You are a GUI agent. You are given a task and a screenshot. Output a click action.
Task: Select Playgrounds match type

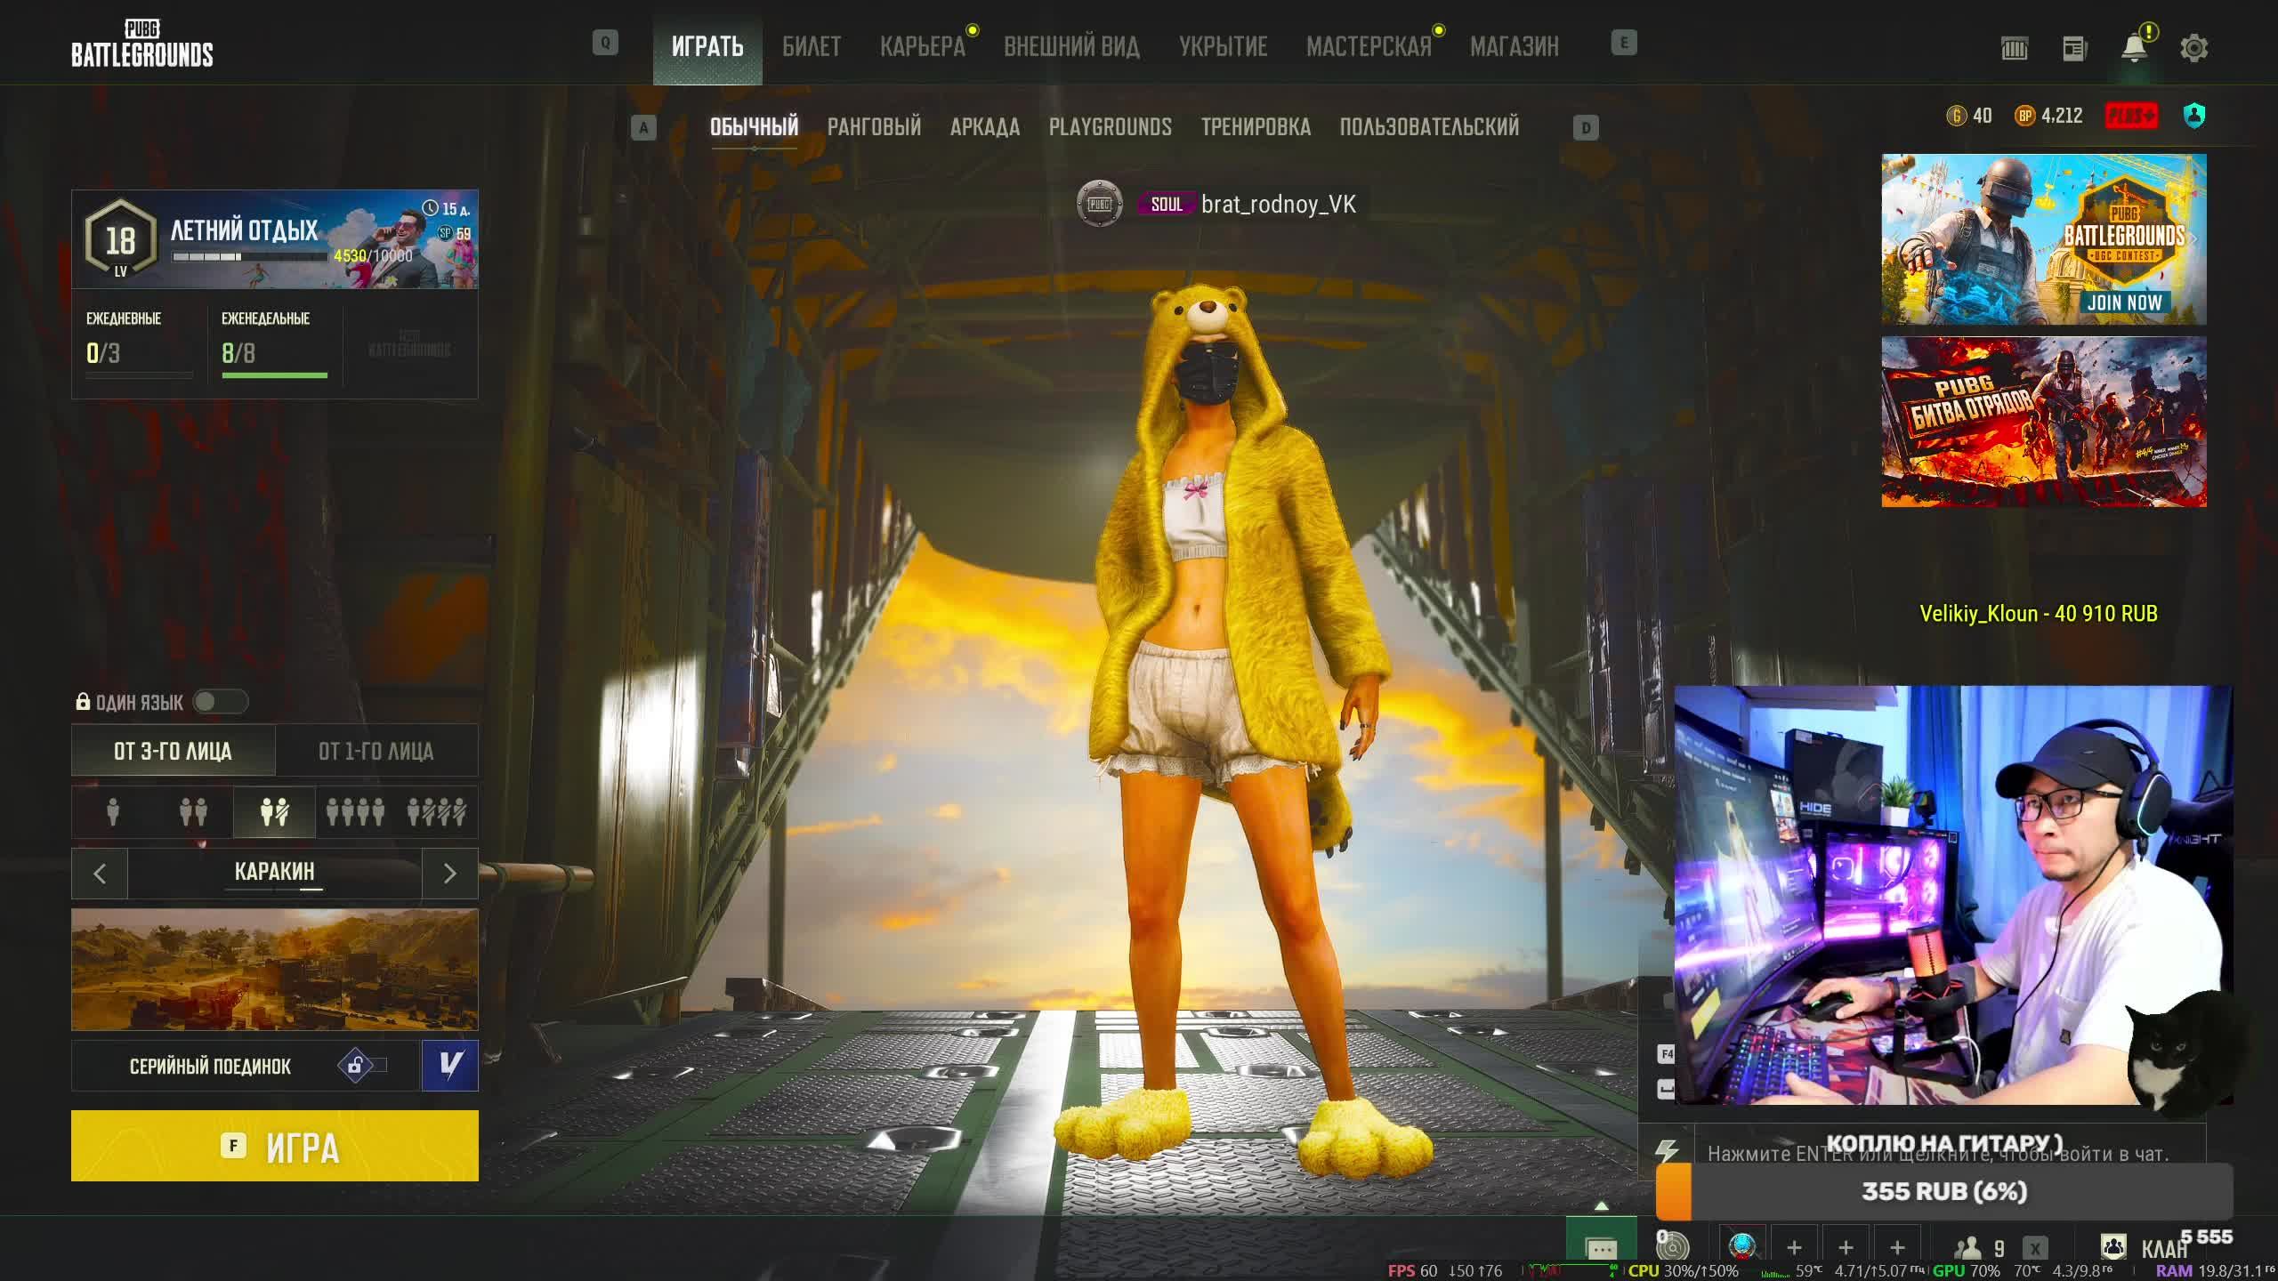coord(1111,127)
